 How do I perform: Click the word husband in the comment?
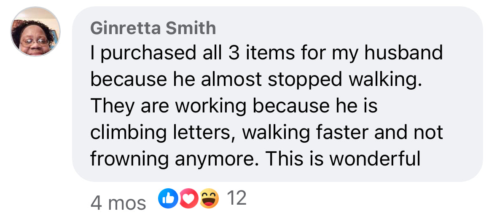coord(406,53)
